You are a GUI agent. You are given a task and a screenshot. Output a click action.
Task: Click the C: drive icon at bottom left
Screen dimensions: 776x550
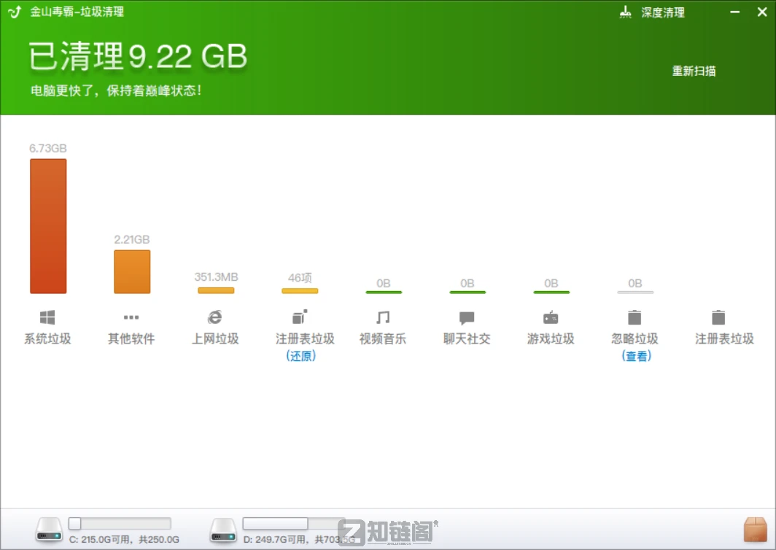(x=49, y=530)
